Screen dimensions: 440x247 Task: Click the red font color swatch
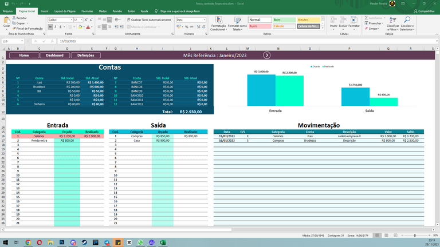tap(88, 27)
